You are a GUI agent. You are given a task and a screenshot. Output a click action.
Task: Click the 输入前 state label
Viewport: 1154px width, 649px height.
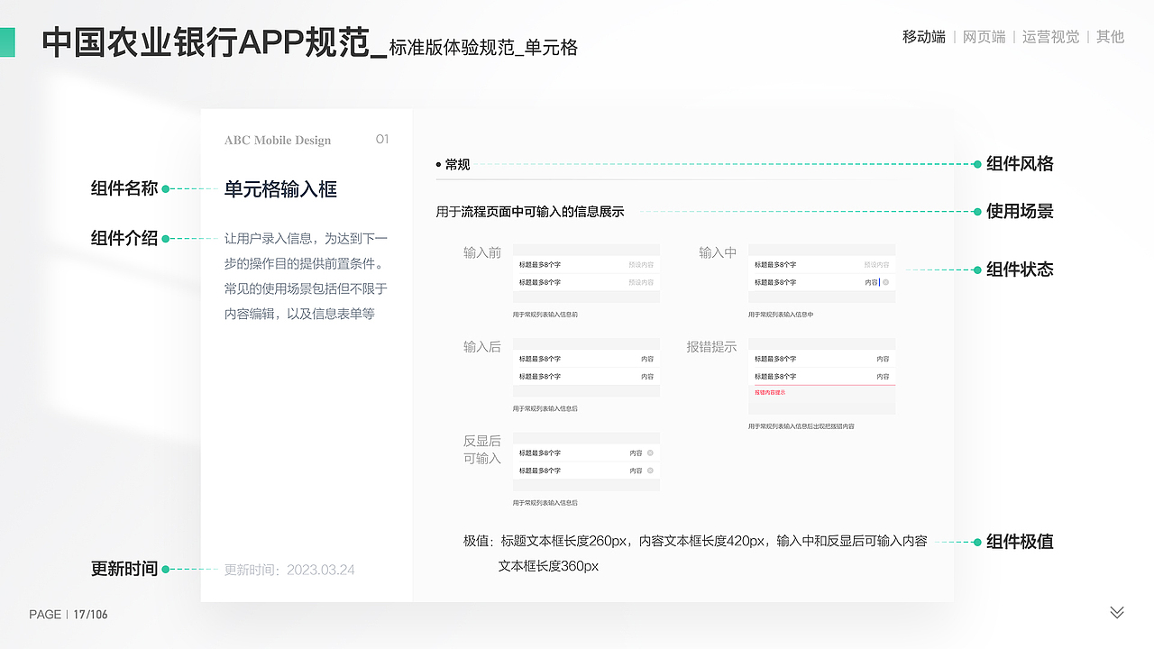[482, 252]
